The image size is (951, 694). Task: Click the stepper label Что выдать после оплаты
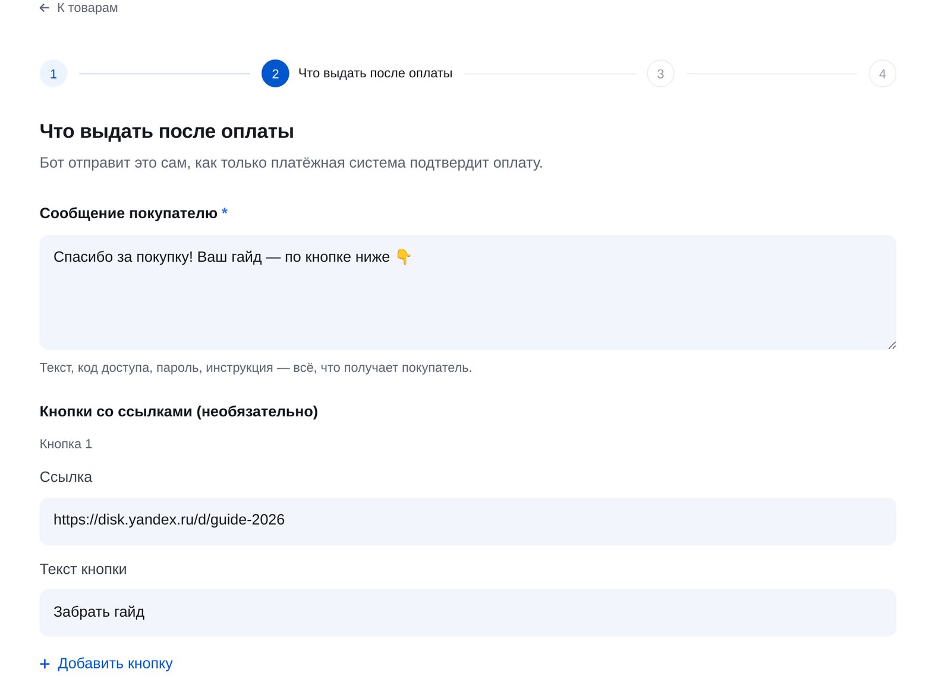click(375, 73)
